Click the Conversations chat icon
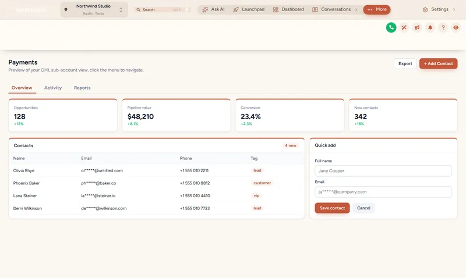The image size is (466, 278). coord(315,10)
